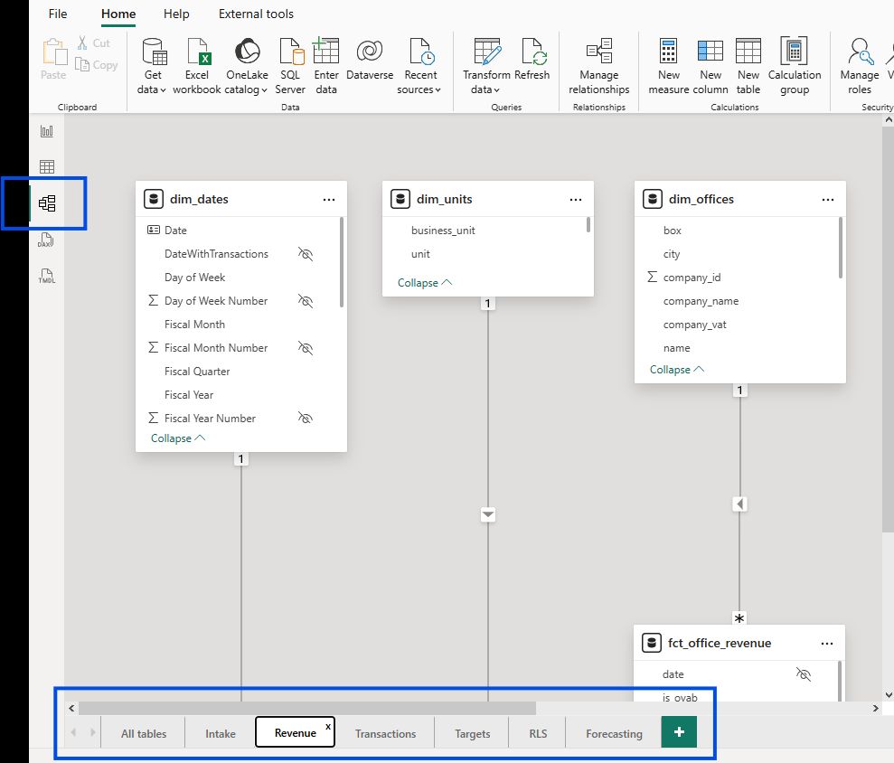The image size is (894, 763).
Task: Select the Home ribbon tab
Action: (118, 14)
